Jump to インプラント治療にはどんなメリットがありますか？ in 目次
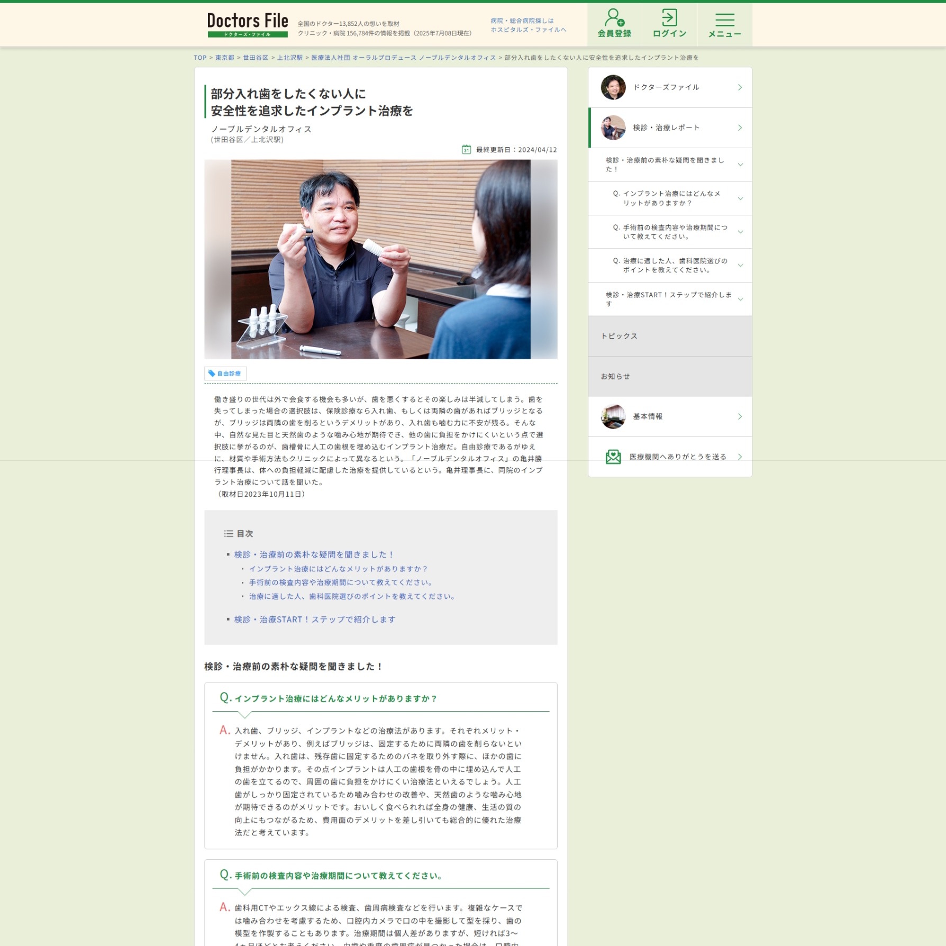Image resolution: width=946 pixels, height=946 pixels. [339, 569]
